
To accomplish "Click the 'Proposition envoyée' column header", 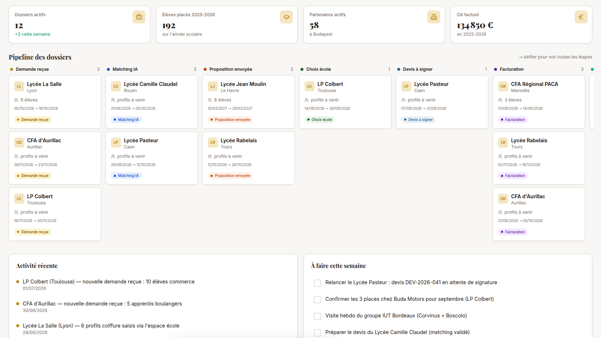I will [x=231, y=69].
